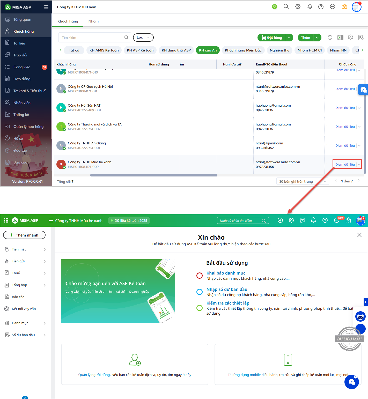Refresh the customer list
Screen dimensions: 368x399
[x=330, y=38]
